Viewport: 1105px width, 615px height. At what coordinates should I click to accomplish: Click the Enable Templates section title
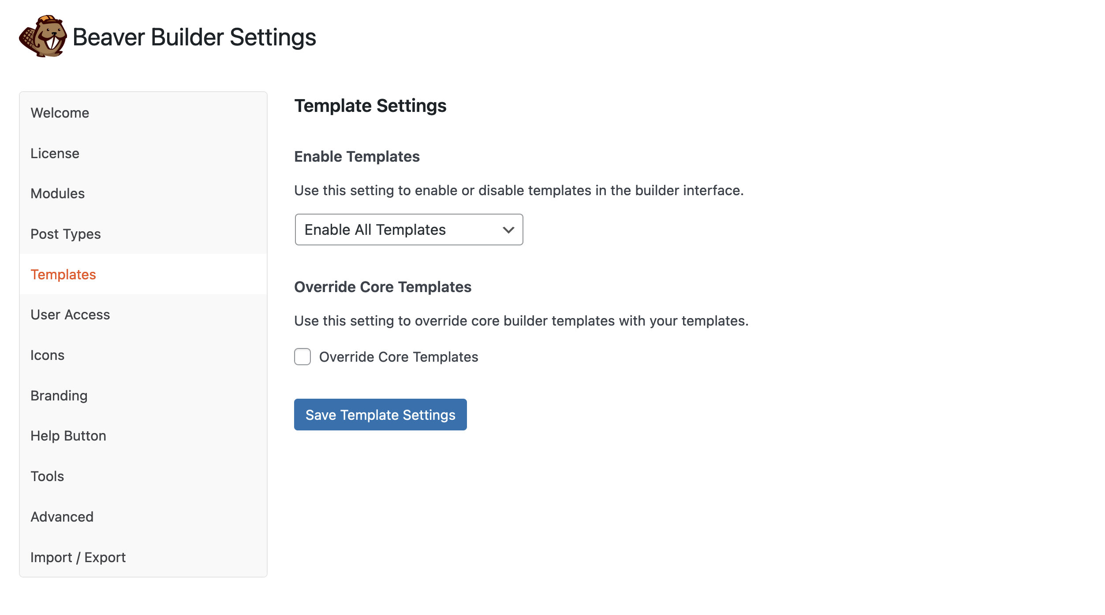click(x=357, y=156)
